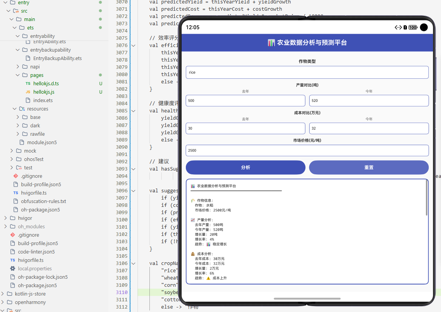Screen dimensions: 441x312
Task: Toggle code fold at line 3076
Action: pos(134,45)
